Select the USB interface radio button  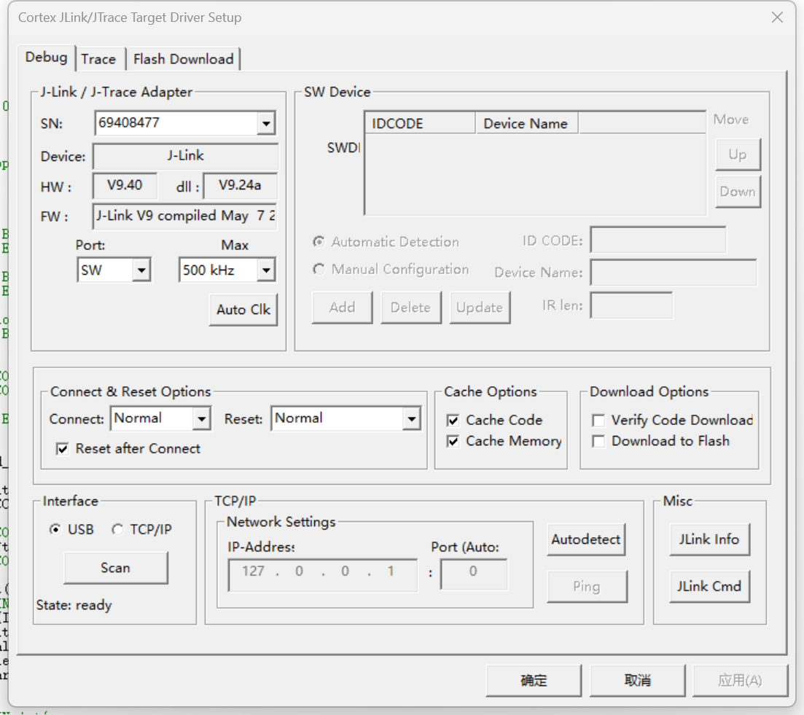[x=55, y=530]
